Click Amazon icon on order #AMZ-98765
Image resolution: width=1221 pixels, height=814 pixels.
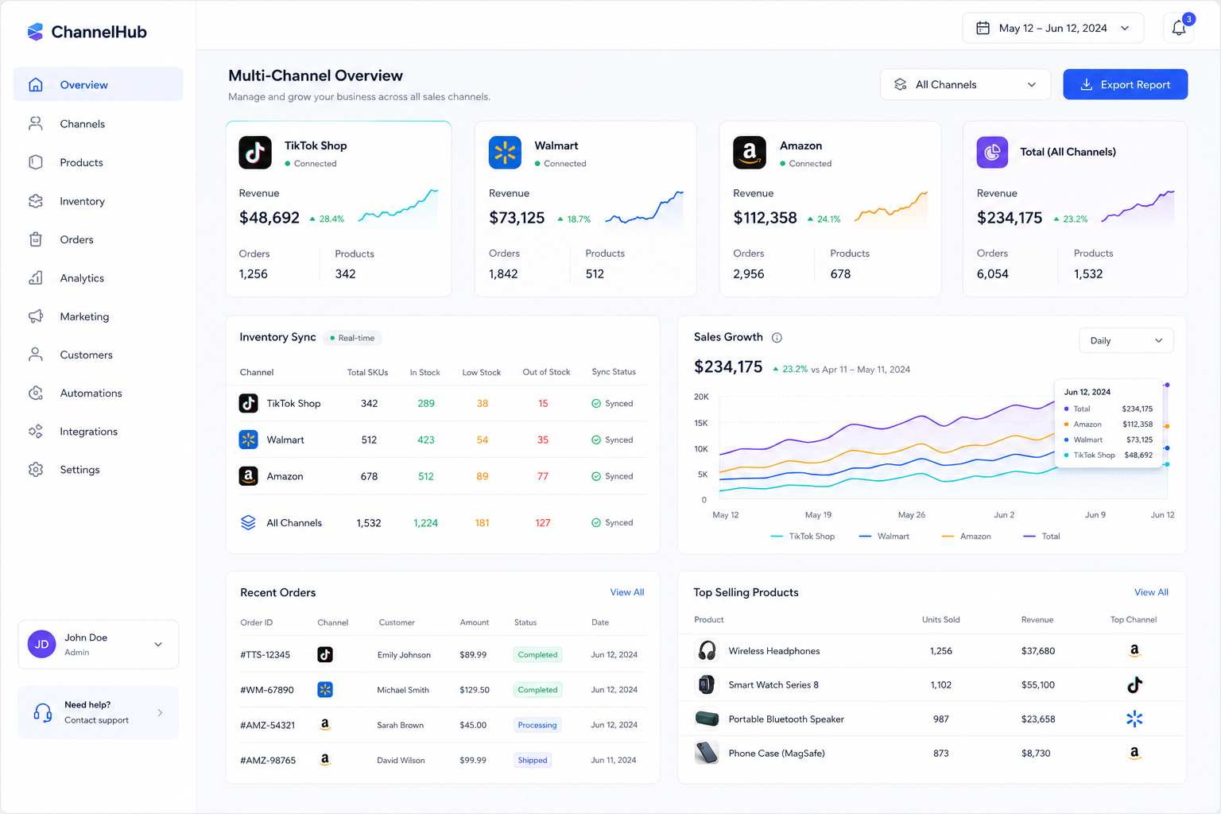(324, 759)
